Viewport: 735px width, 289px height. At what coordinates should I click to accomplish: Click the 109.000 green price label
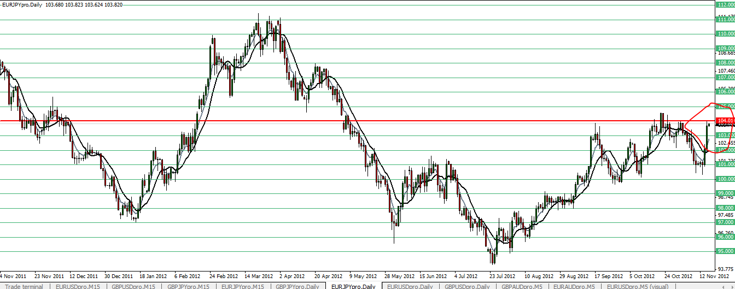point(725,49)
